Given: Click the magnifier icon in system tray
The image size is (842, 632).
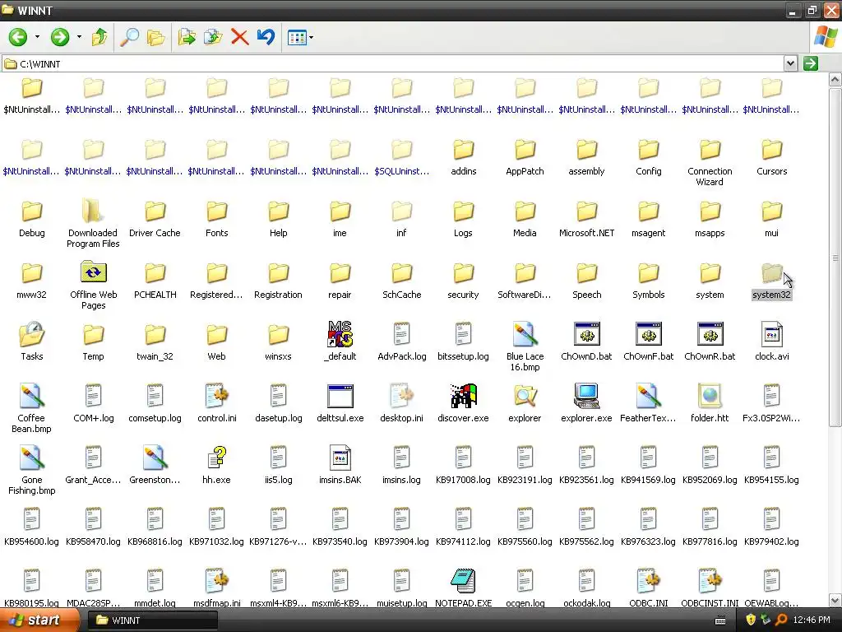Looking at the screenshot, I should point(781,620).
